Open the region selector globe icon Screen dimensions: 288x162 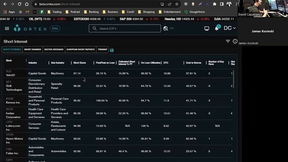click(166, 28)
